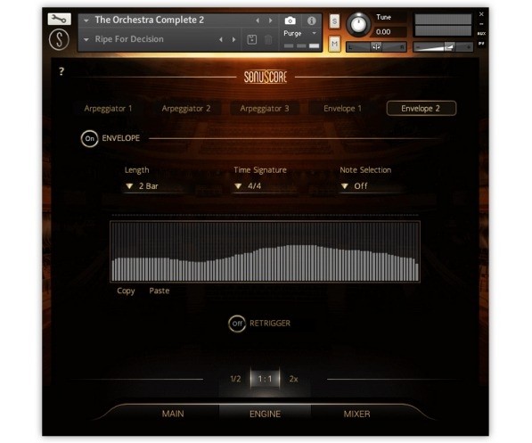Viewport: 532px width, 443px height.
Task: Click the Sonuscore S logo icon
Action: (x=59, y=39)
